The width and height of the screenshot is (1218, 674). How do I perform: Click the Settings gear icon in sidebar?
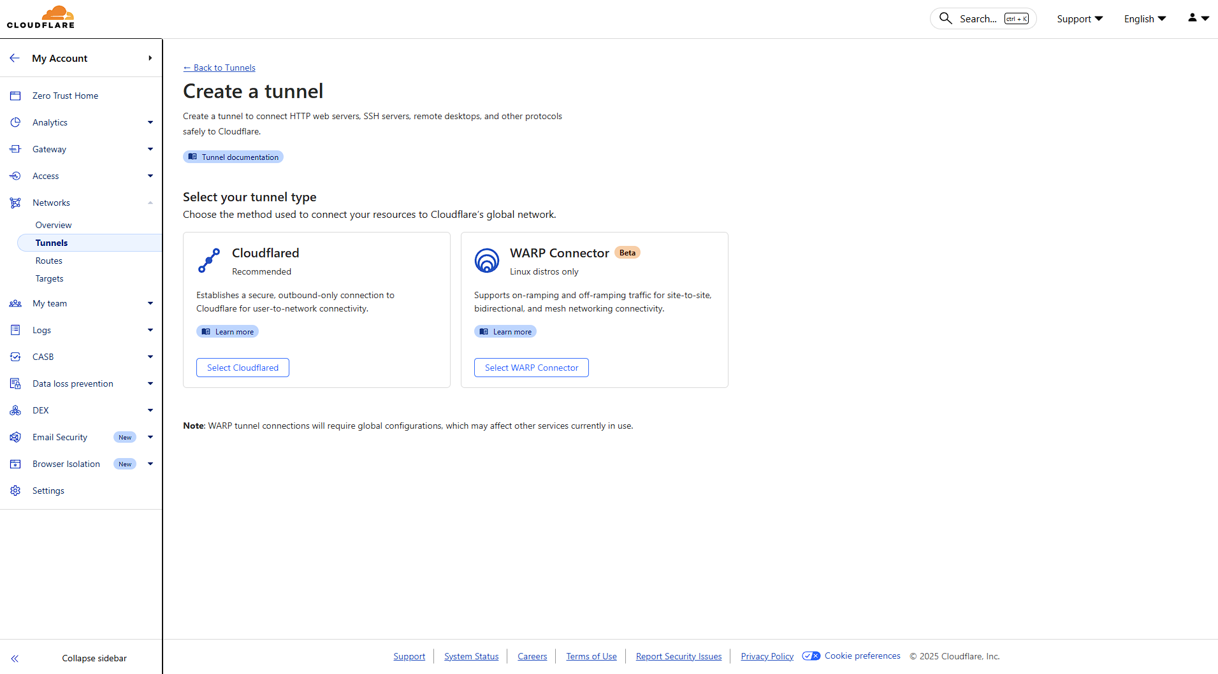pos(15,491)
